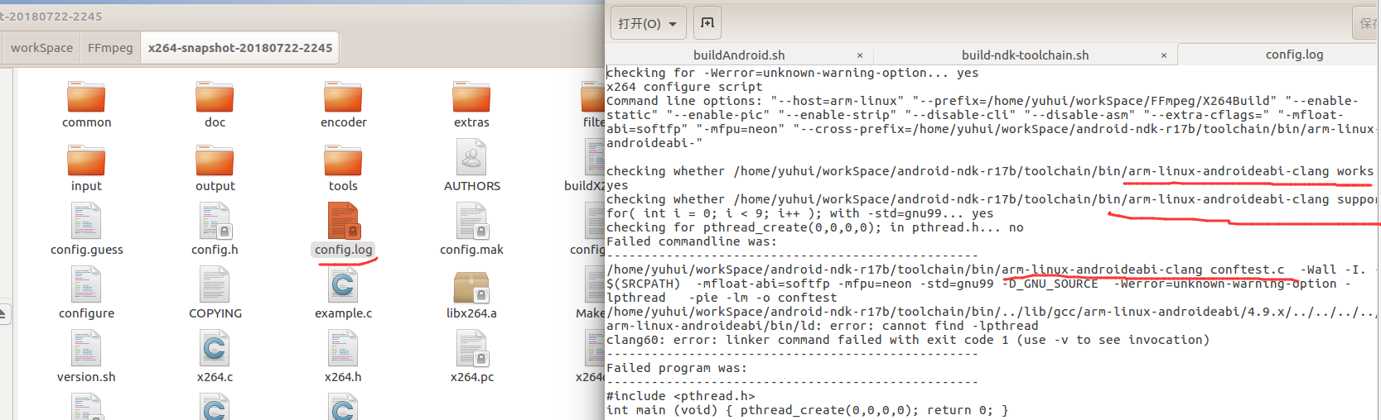1381x420 pixels.
Task: Select the x264.c source file
Action: pyautogui.click(x=215, y=348)
